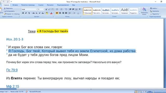Switch to Рецензирование tab
The height and width of the screenshot is (93, 166).
coord(63,5)
